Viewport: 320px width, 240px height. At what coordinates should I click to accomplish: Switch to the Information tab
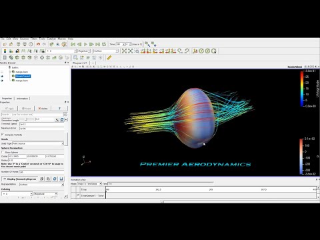coord(22,99)
